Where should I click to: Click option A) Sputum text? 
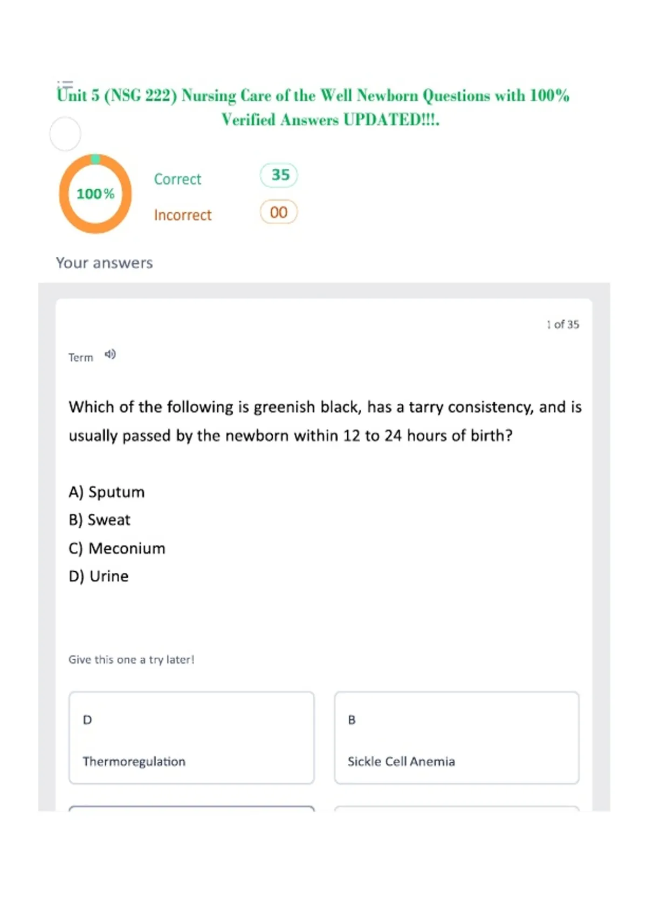107,492
